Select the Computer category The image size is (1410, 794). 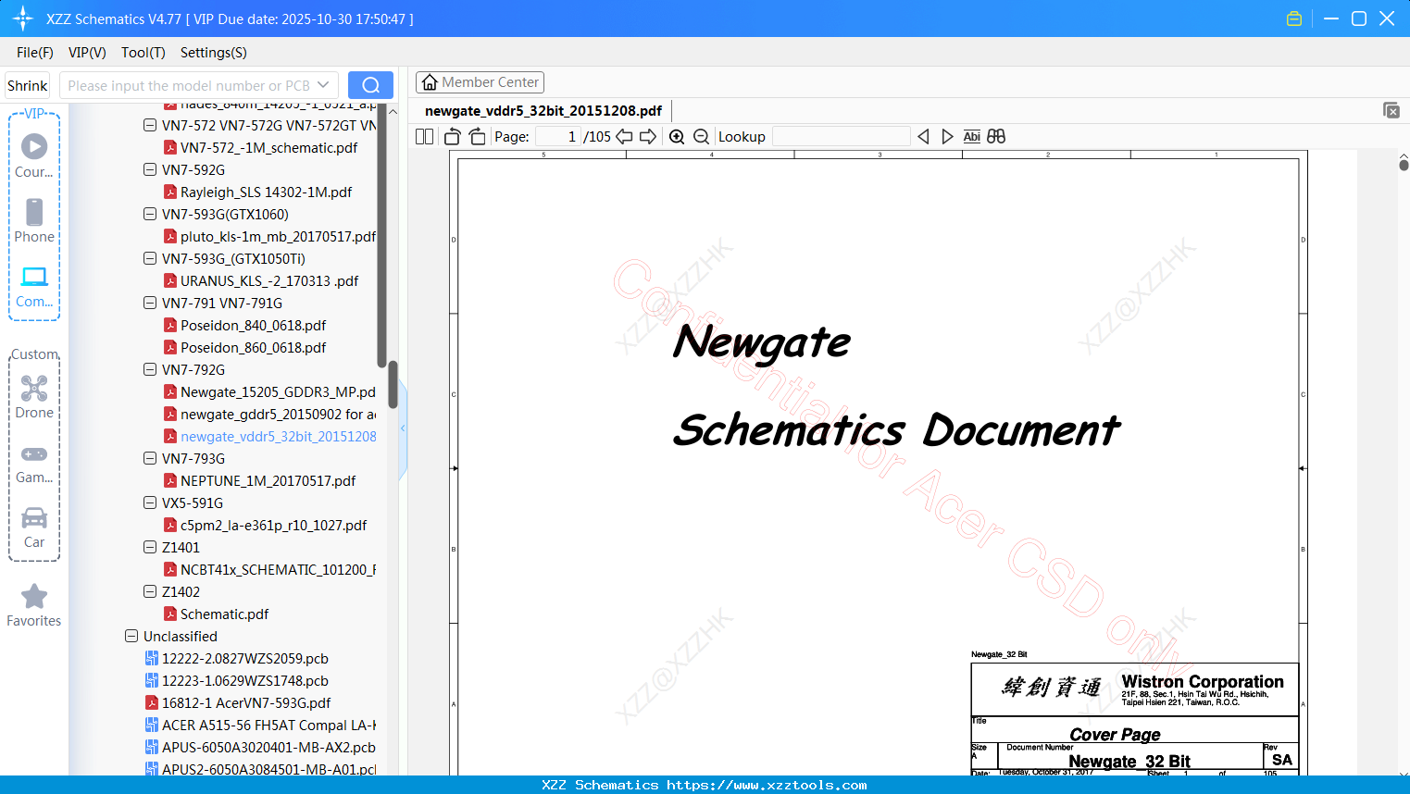tap(34, 286)
